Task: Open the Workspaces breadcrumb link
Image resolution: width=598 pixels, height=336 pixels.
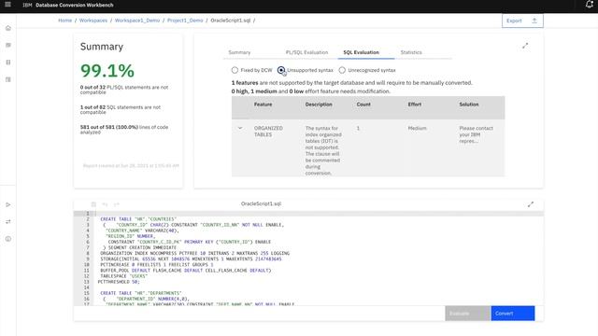Action: 93,21
